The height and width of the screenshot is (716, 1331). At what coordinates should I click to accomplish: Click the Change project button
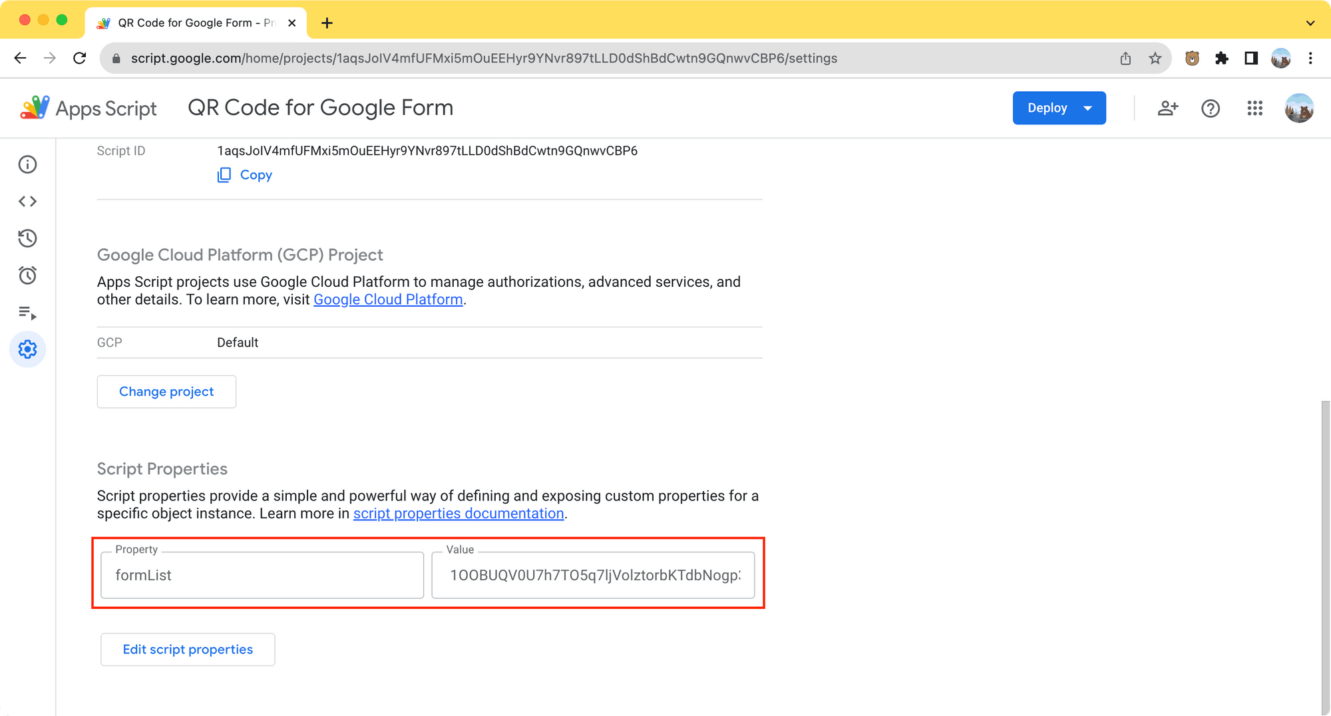point(166,391)
